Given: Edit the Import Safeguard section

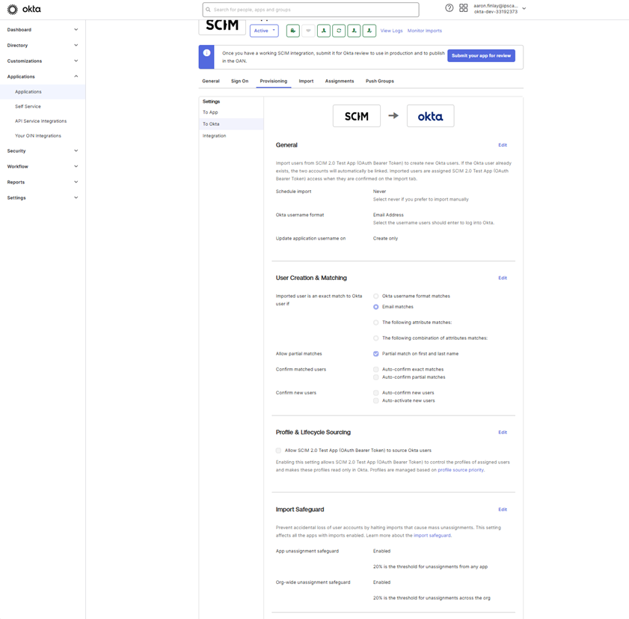Looking at the screenshot, I should pos(503,510).
